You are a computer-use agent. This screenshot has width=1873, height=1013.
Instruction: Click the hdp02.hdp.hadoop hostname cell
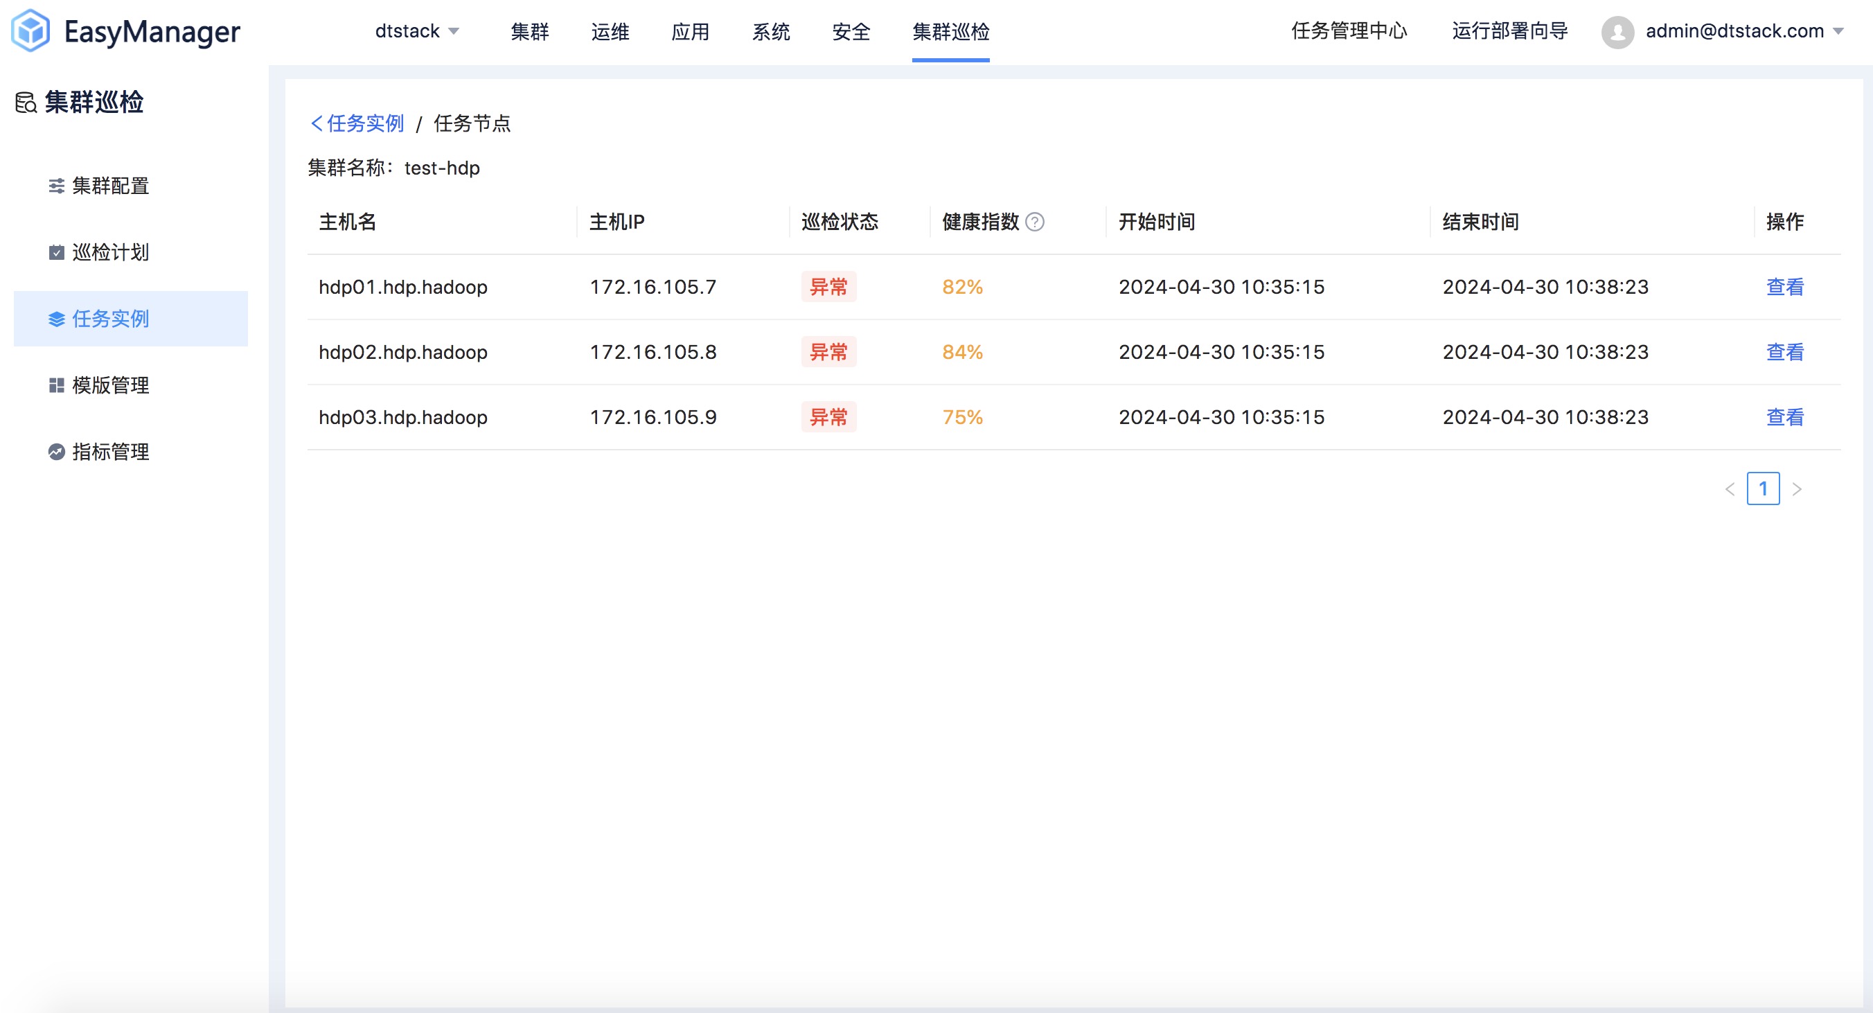[x=403, y=353]
